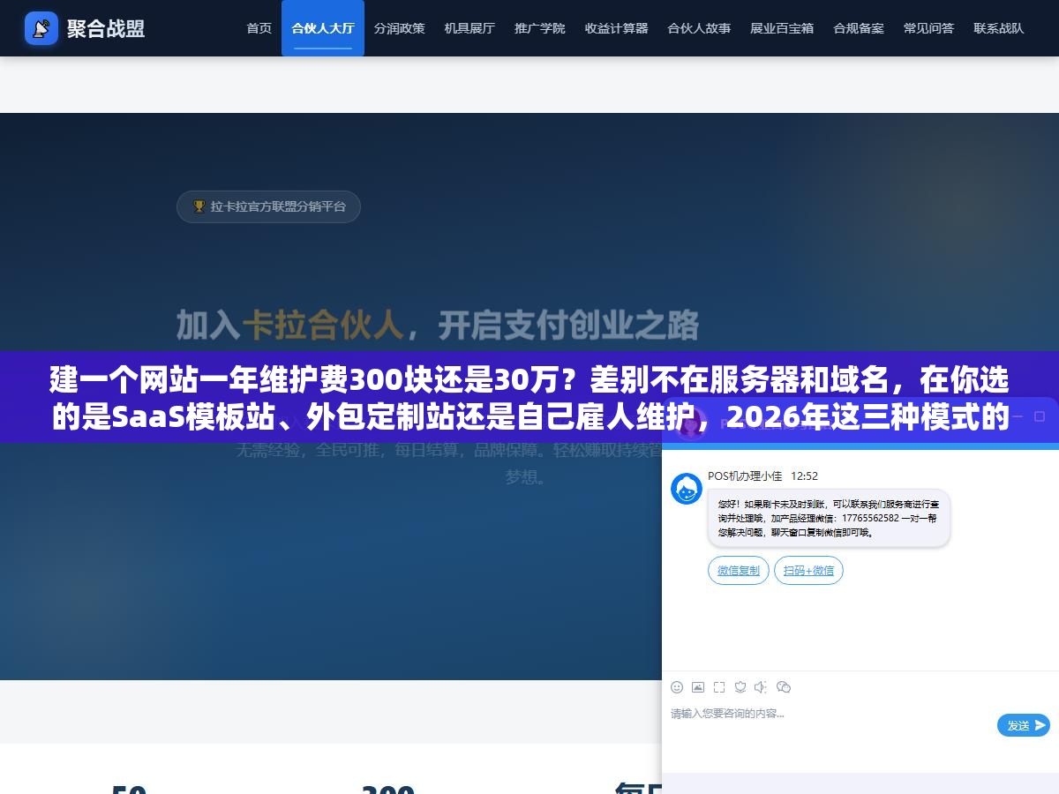This screenshot has width=1059, height=794.
Task: Click the send image icon in chat
Action: point(698,687)
